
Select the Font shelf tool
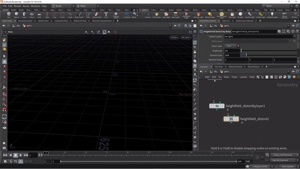[106, 15]
